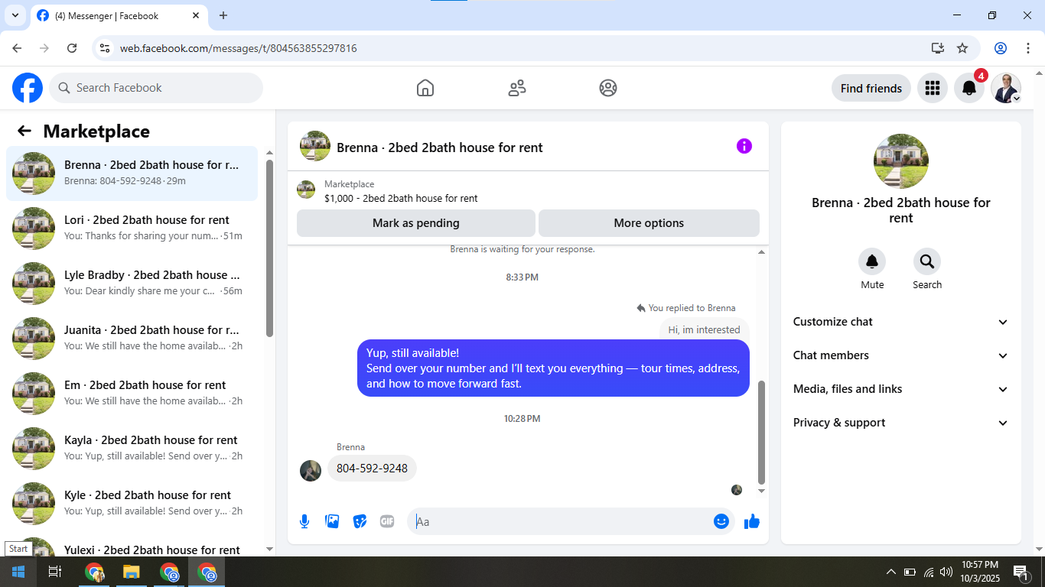This screenshot has height=587, width=1045.
Task: Bookmark this page with the star icon
Action: coord(962,48)
